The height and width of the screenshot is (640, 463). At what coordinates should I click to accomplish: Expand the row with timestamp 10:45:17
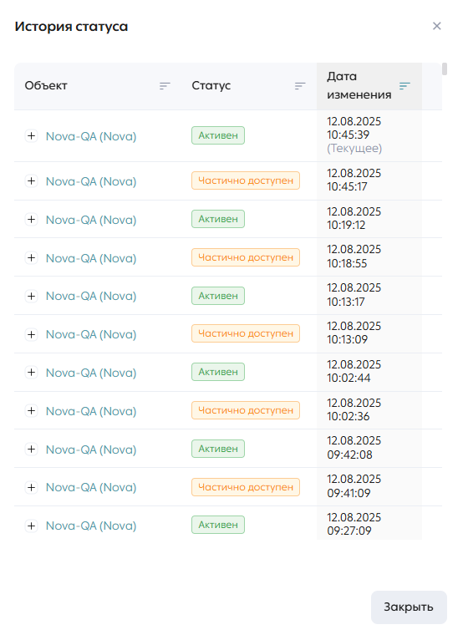point(32,180)
